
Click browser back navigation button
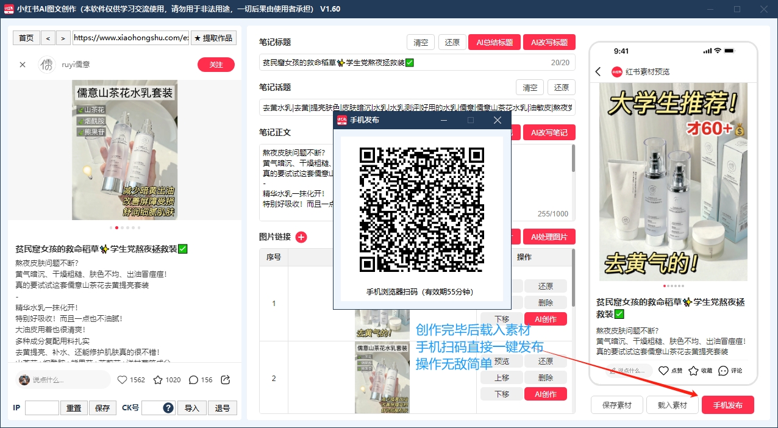(48, 38)
